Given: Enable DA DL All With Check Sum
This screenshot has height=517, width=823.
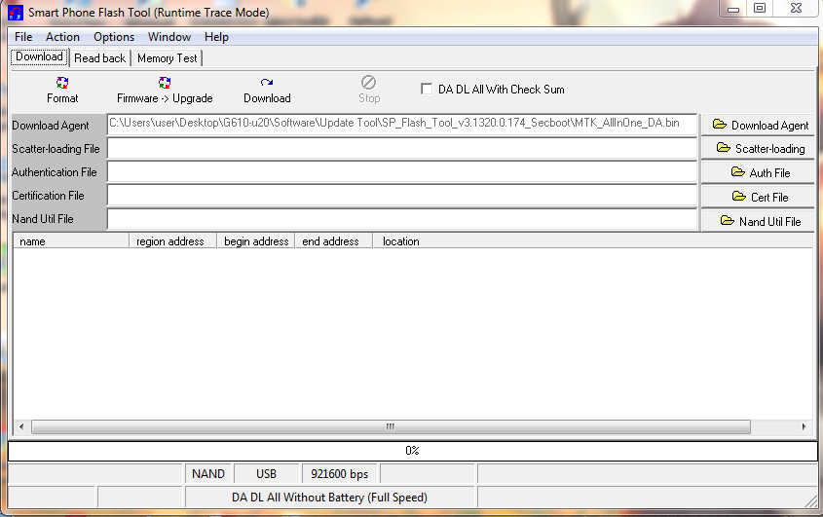Looking at the screenshot, I should 427,90.
